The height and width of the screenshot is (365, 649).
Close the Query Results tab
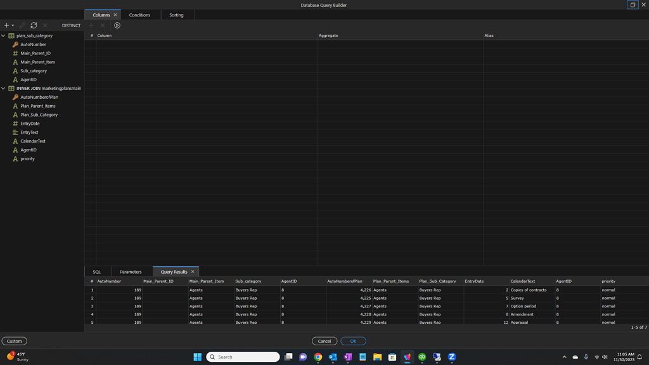point(193,272)
